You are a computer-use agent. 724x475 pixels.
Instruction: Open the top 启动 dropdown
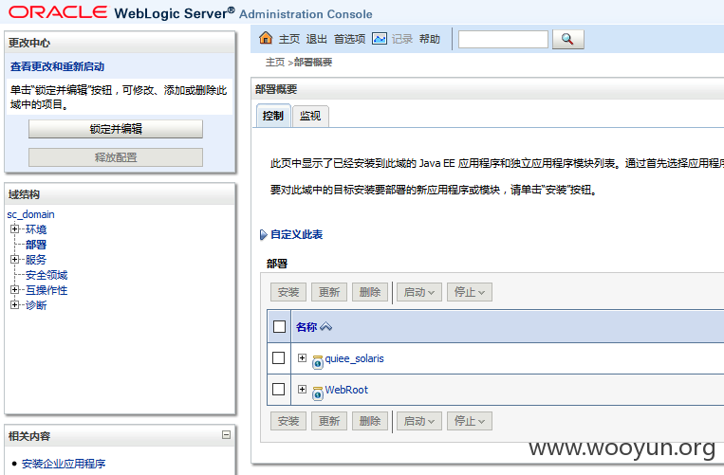419,292
